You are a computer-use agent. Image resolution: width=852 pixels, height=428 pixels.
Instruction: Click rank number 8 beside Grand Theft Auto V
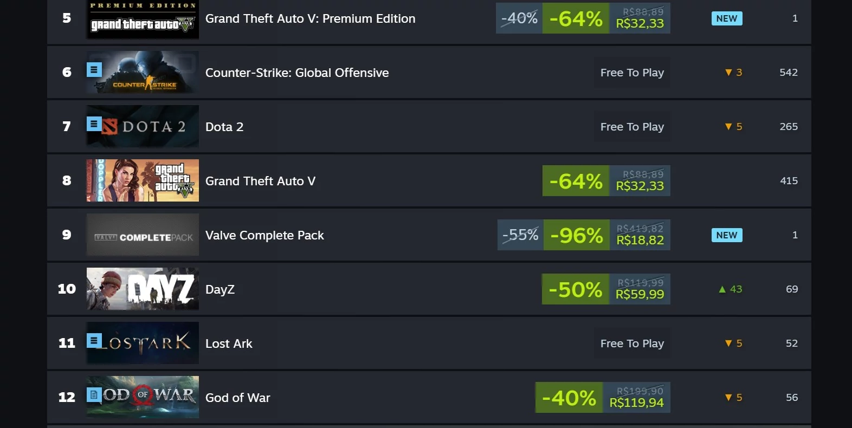(66, 180)
